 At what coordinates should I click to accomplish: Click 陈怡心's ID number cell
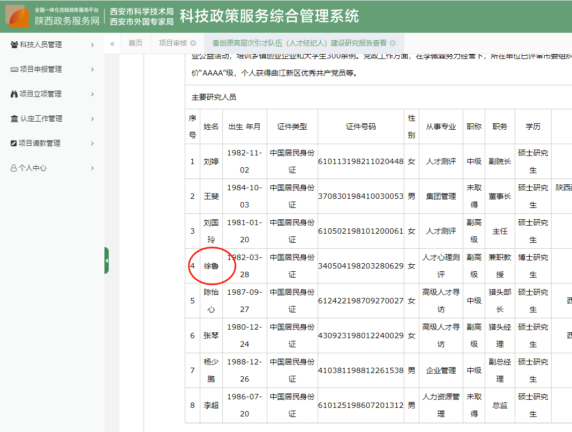pyautogui.click(x=360, y=301)
